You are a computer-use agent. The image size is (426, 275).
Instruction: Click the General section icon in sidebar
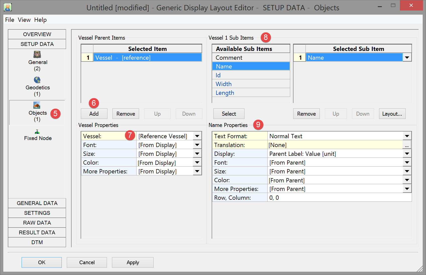(37, 54)
